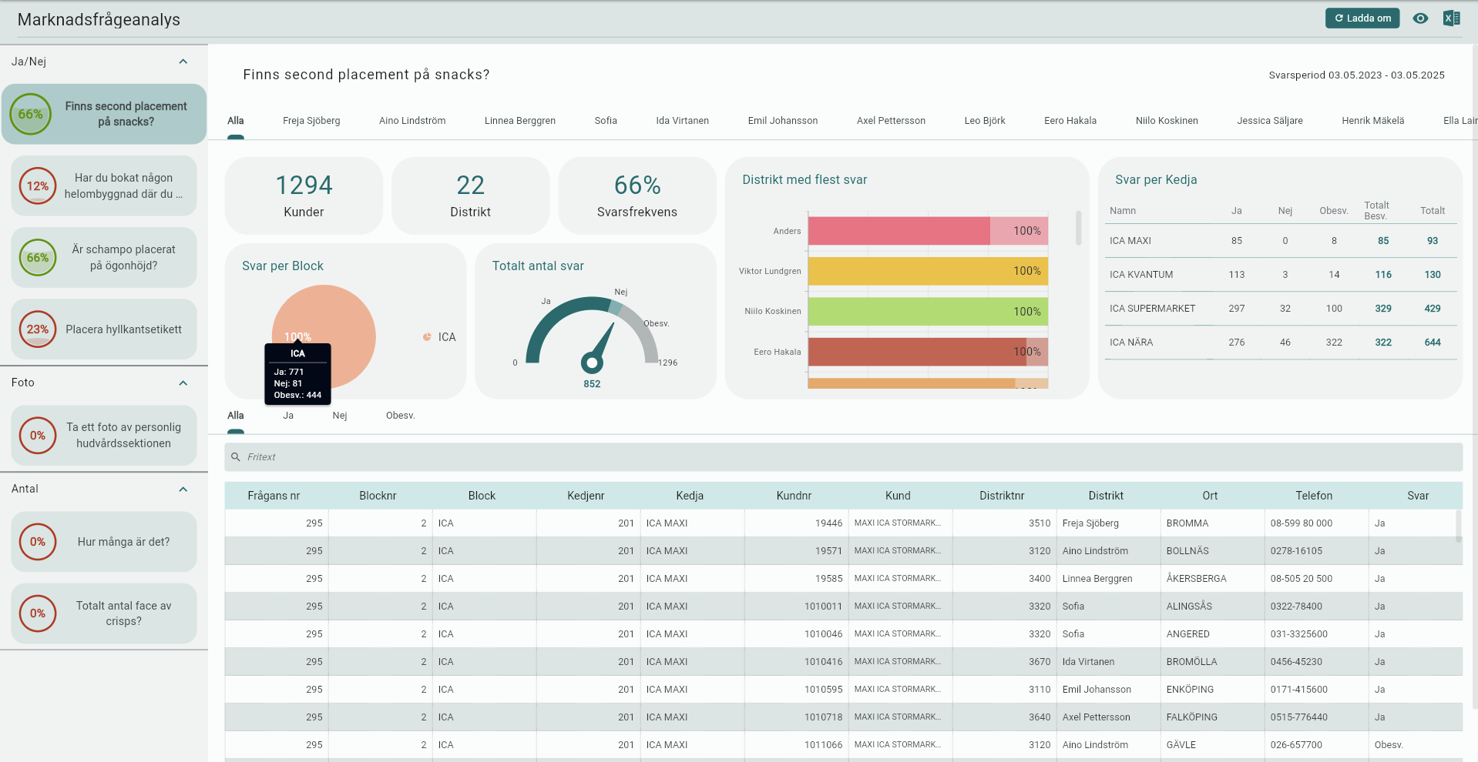
Task: Switch to the Freja Sjöberg tab
Action: [311, 121]
